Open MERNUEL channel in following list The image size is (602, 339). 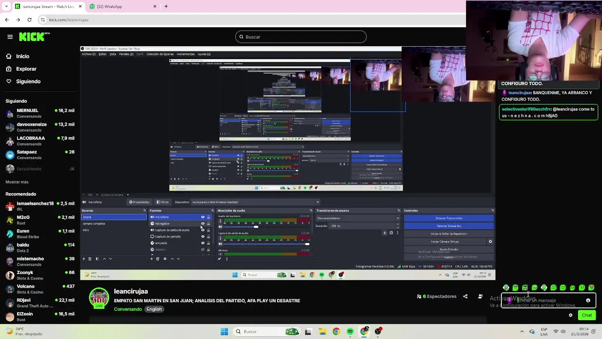(40, 113)
